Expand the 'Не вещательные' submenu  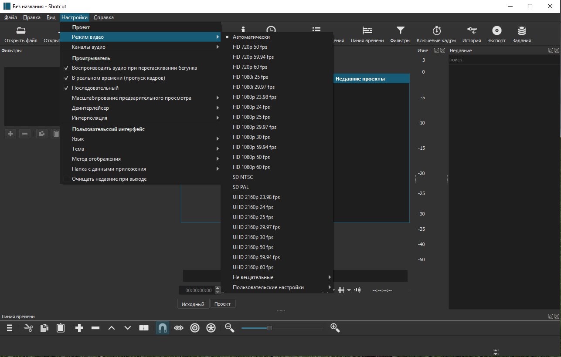[277, 277]
